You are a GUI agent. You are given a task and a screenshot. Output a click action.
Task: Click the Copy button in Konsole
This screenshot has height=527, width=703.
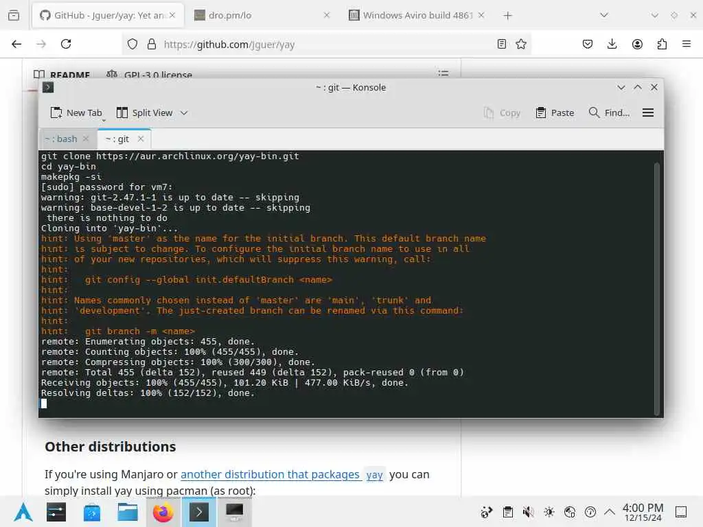click(x=502, y=113)
